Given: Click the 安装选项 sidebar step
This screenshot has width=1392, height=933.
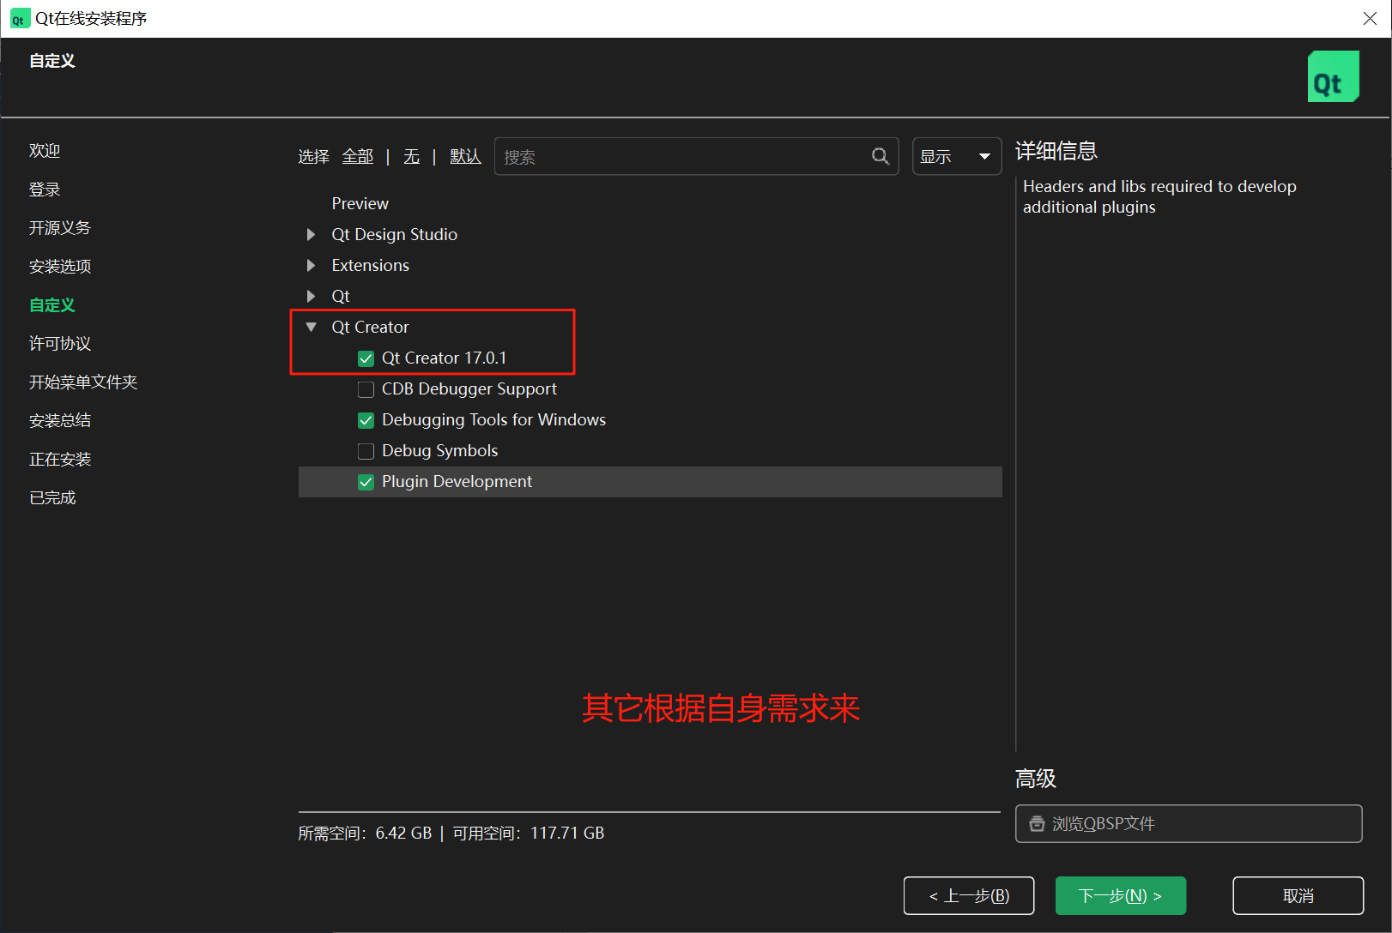Looking at the screenshot, I should pyautogui.click(x=60, y=267).
